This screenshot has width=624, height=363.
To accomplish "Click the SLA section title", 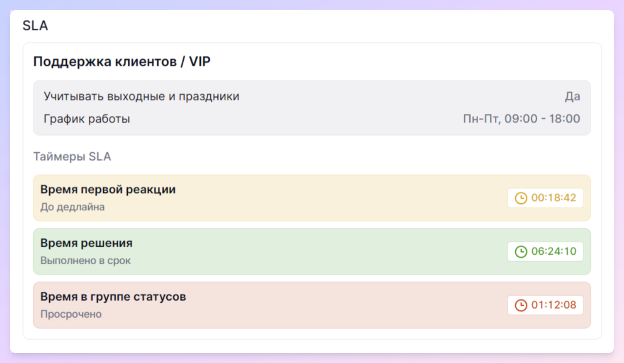I will click(x=35, y=26).
